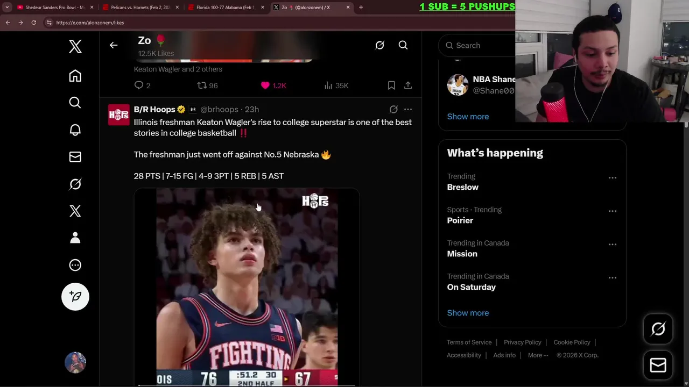Open Premium X icon in the sidebar
689x387 pixels.
click(x=75, y=211)
